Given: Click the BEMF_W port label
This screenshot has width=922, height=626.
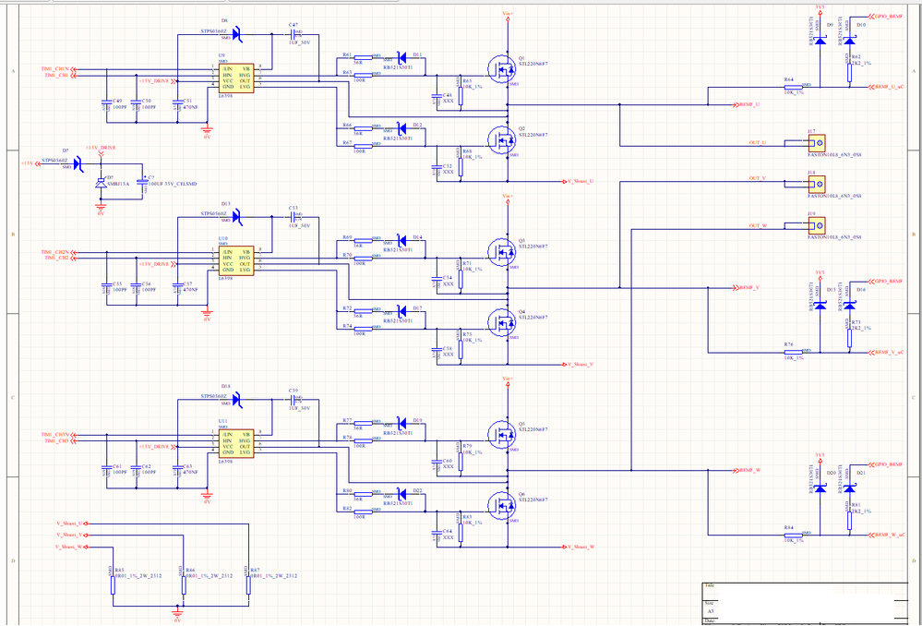Looking at the screenshot, I should pyautogui.click(x=747, y=470).
